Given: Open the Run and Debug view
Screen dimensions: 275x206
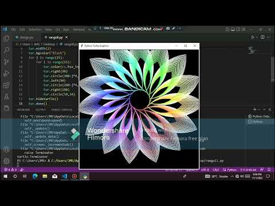Looking at the screenshot, I should [6, 73].
